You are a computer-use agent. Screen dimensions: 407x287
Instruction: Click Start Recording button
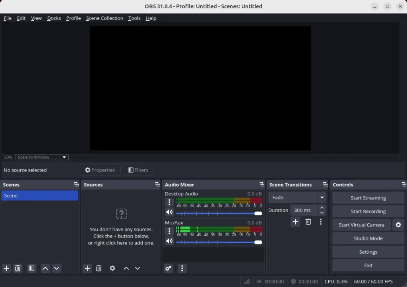368,211
